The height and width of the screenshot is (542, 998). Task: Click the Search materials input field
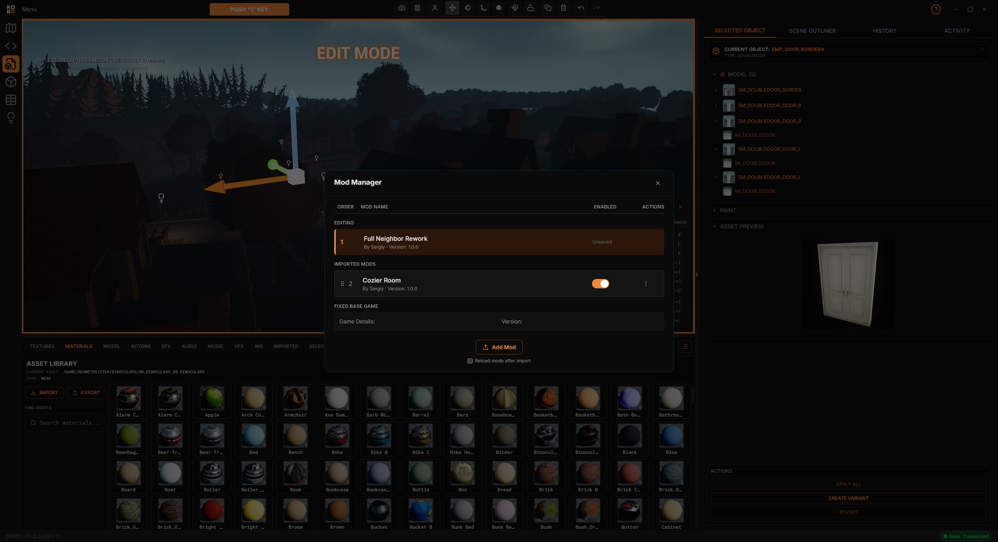66,423
